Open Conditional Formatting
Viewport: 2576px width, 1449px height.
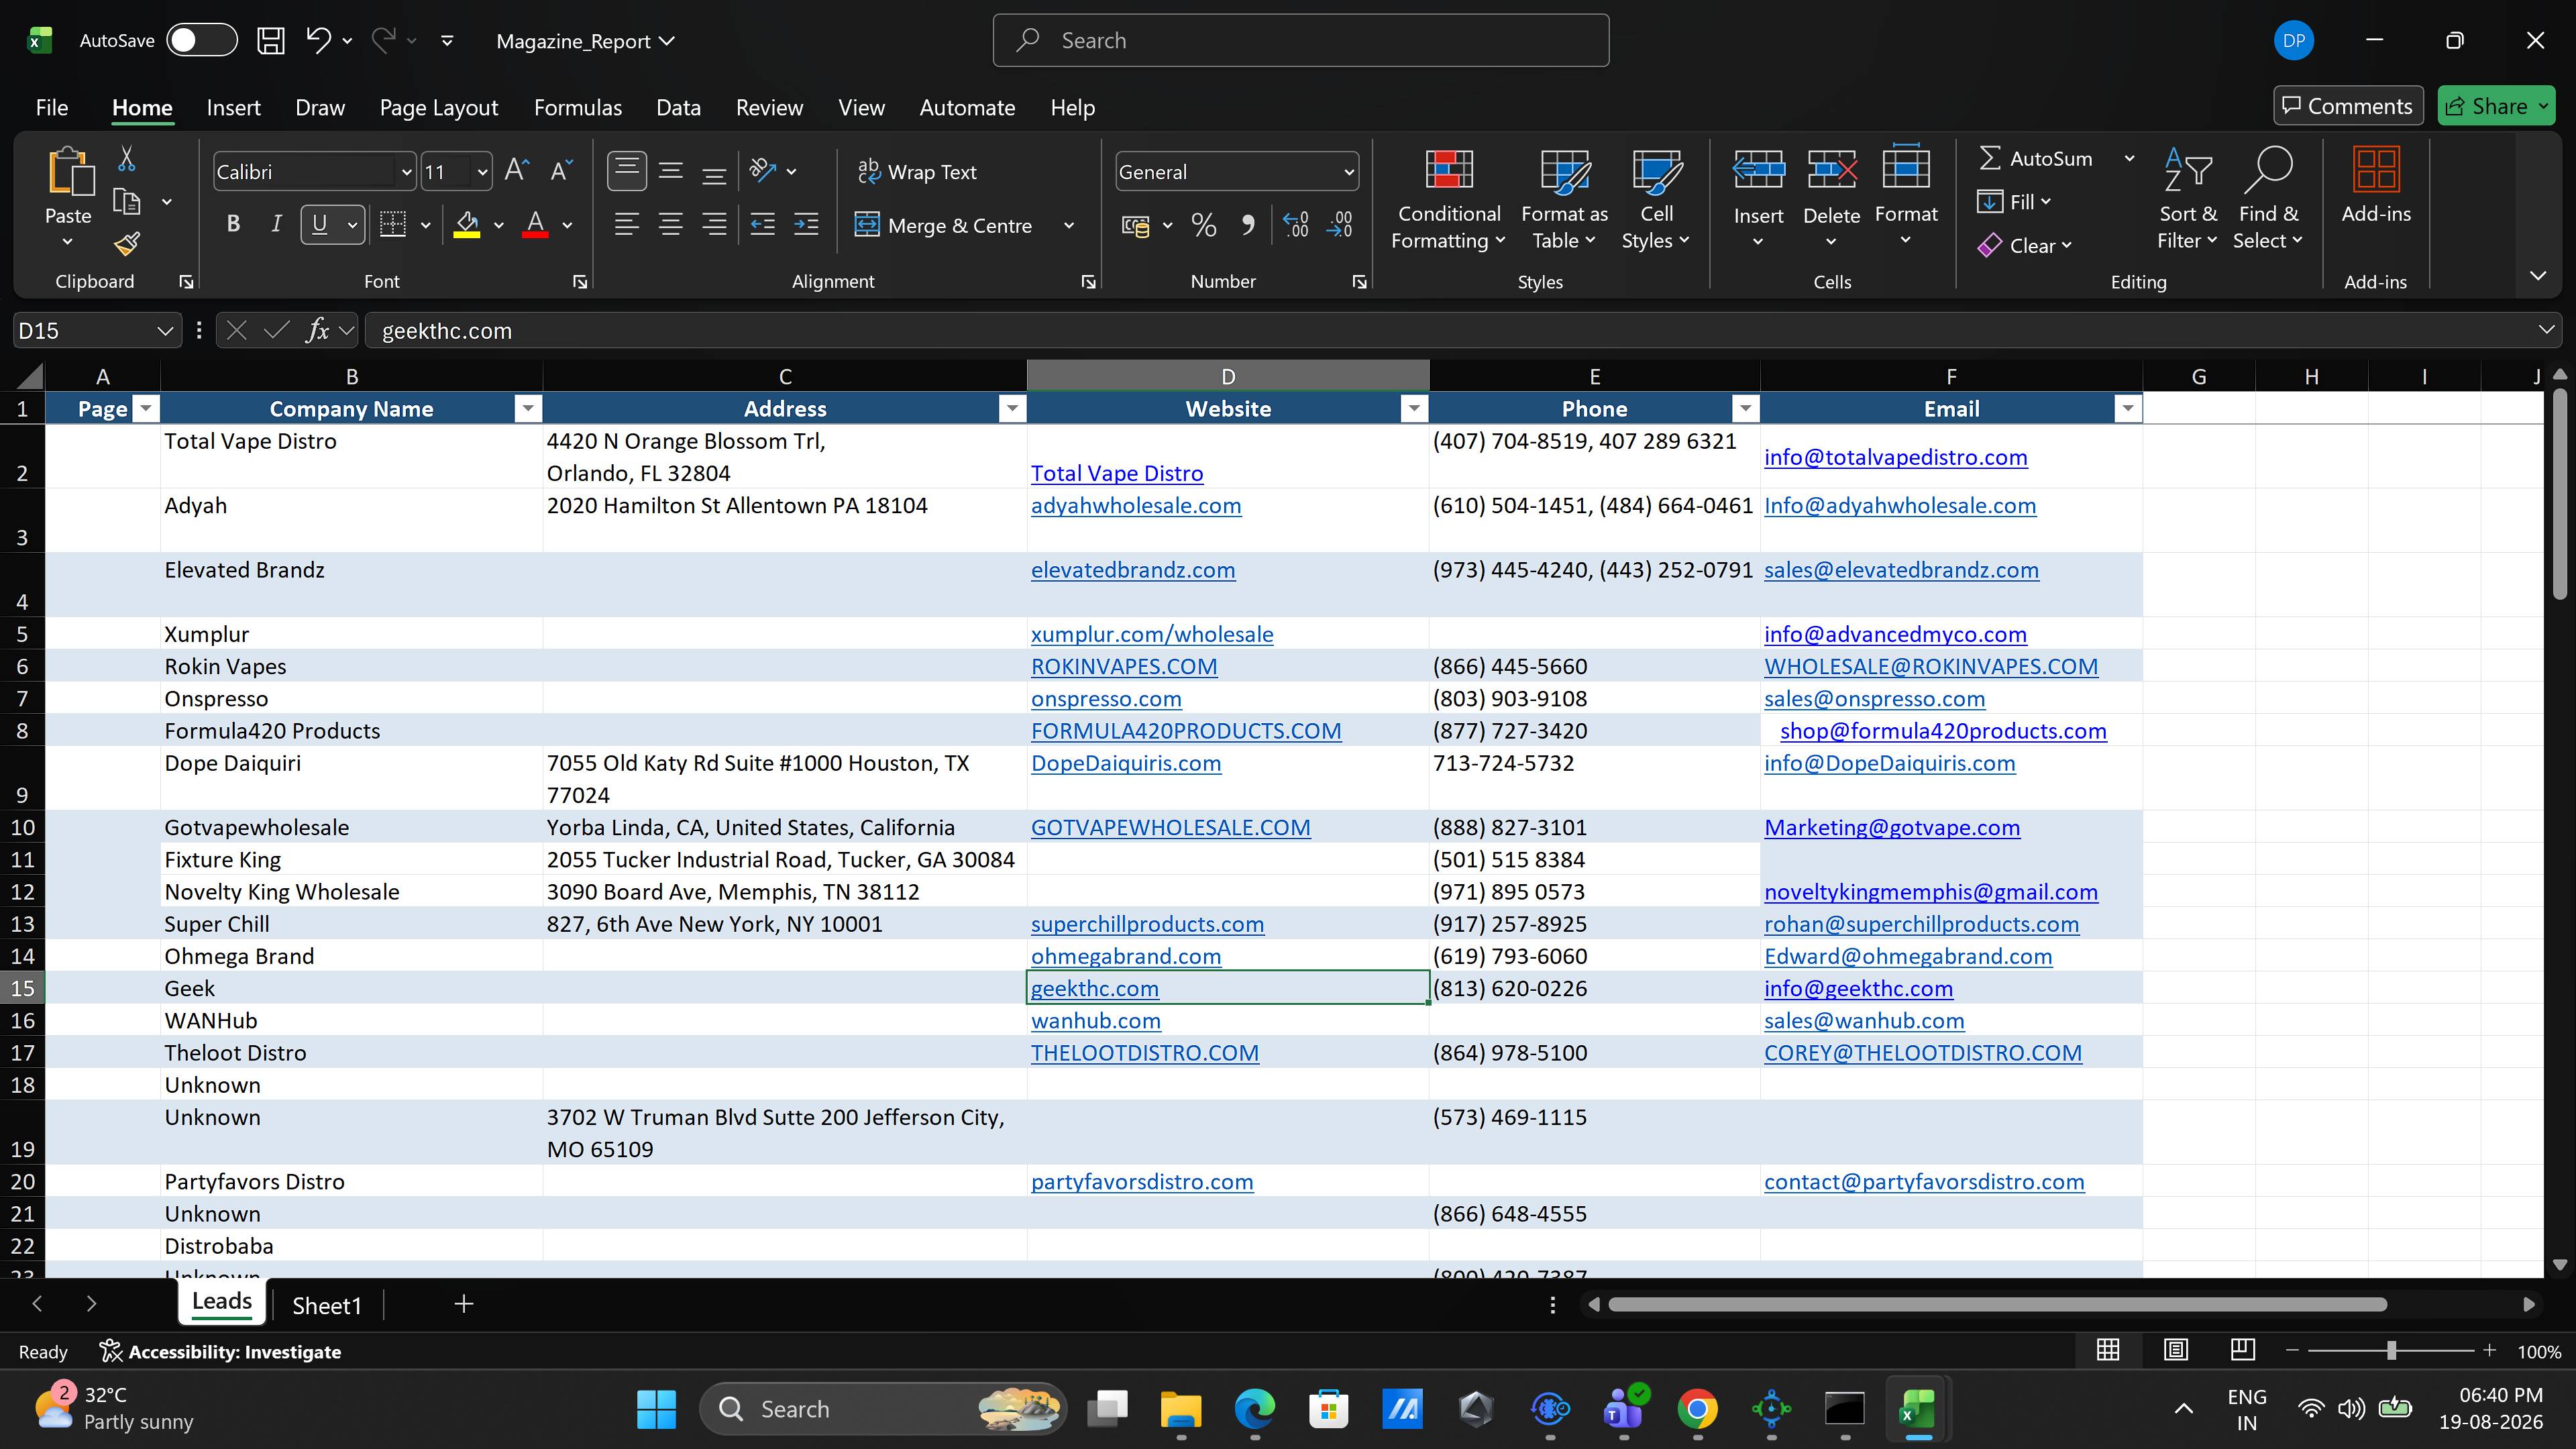[x=1448, y=199]
